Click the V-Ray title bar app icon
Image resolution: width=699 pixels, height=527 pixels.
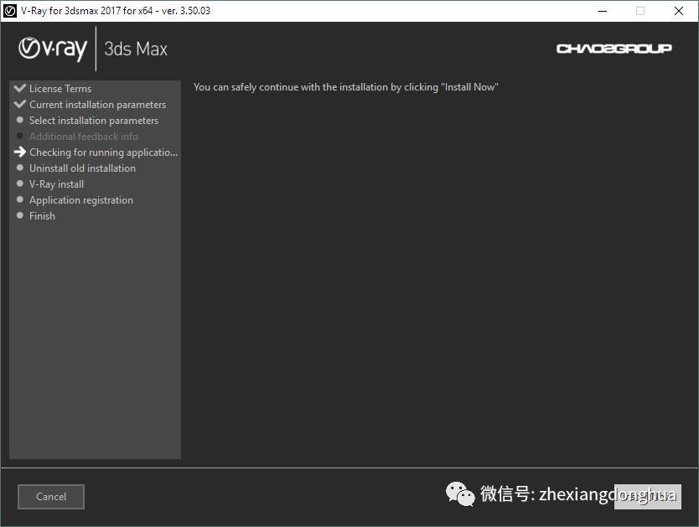click(x=10, y=11)
